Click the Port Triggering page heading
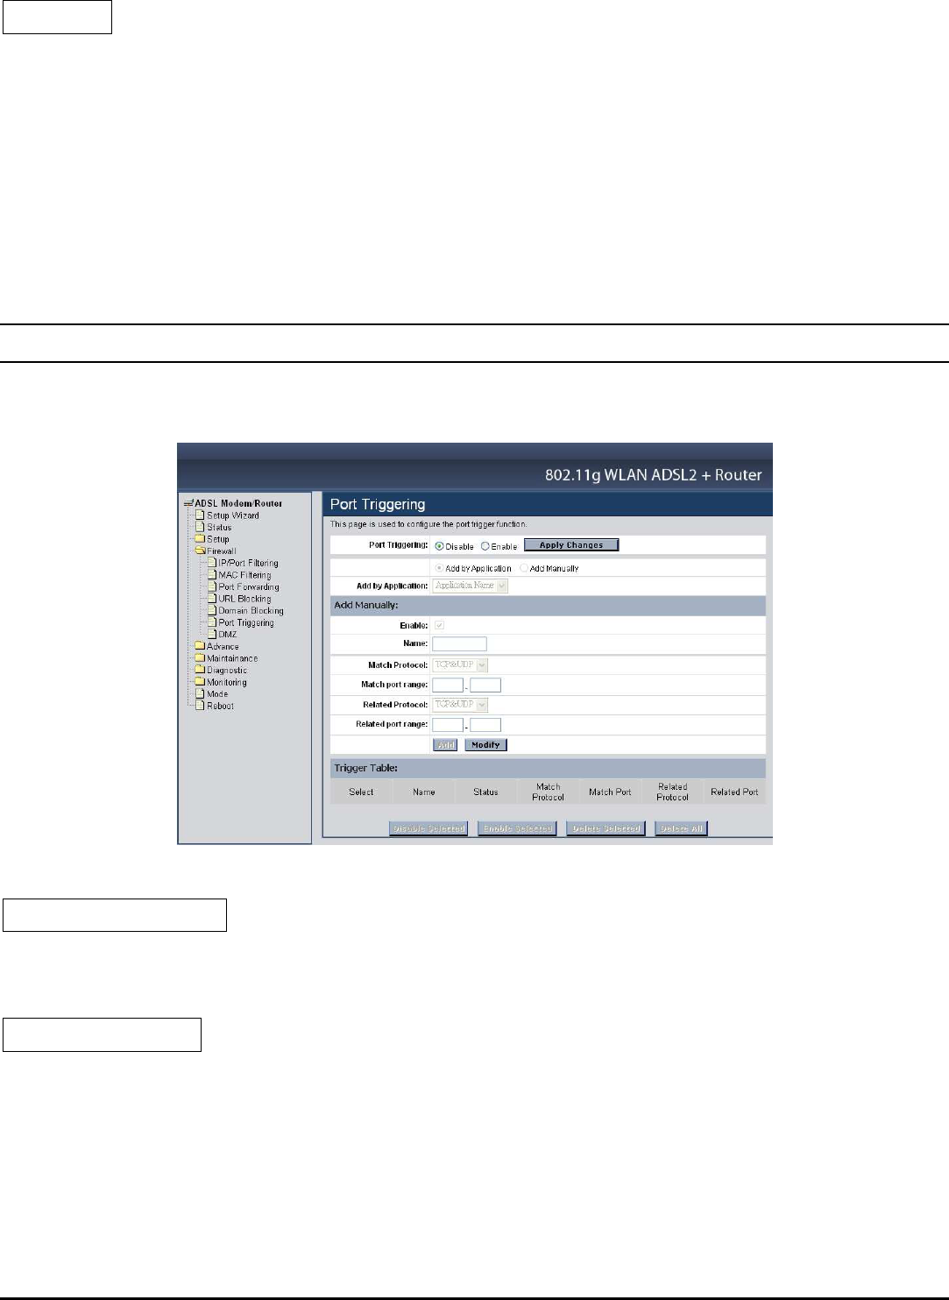949x1300 pixels. pyautogui.click(x=378, y=505)
